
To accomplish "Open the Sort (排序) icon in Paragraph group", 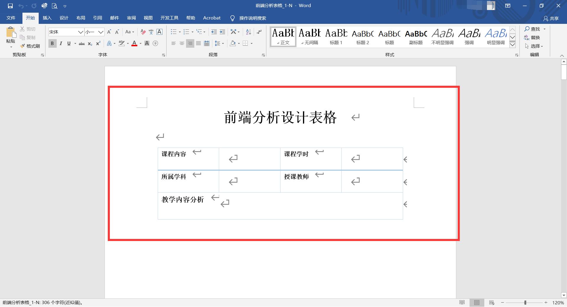I will 248,32.
